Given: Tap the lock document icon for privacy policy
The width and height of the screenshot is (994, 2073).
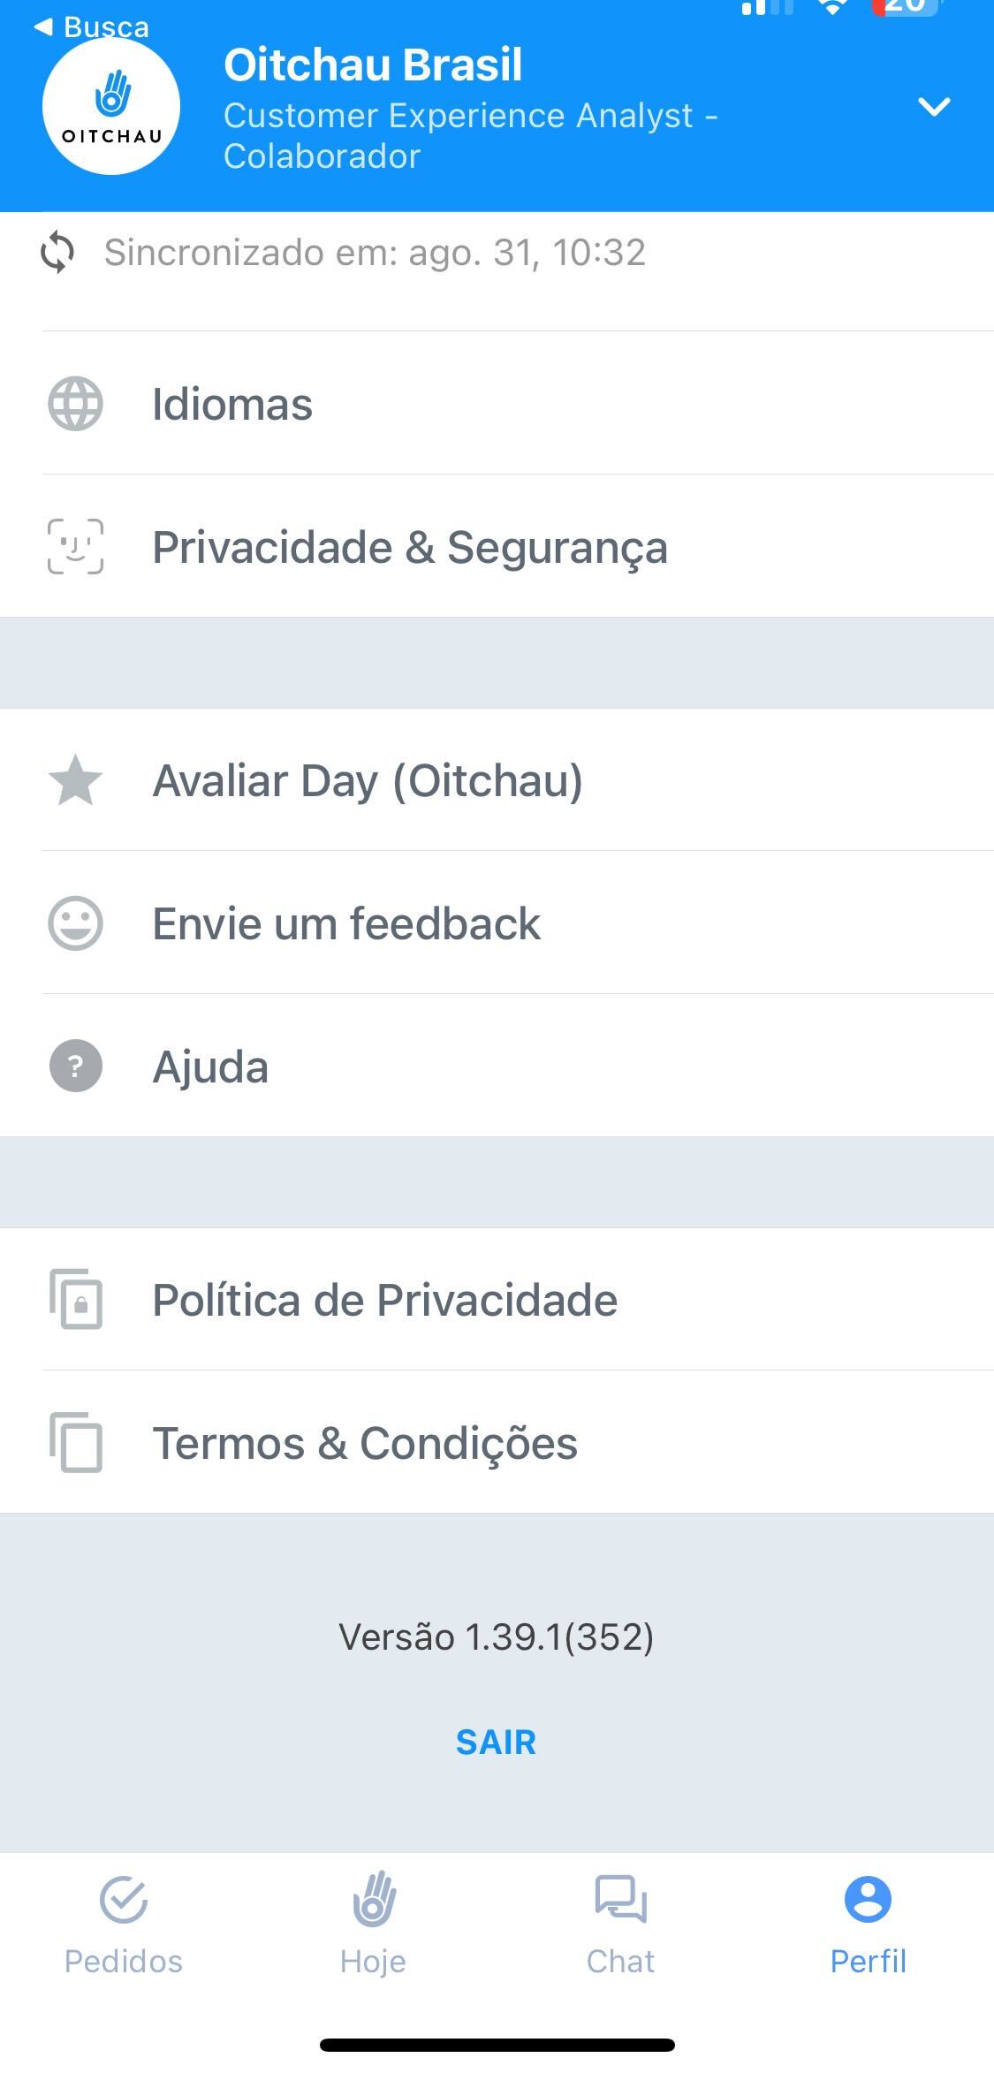Looking at the screenshot, I should point(75,1299).
